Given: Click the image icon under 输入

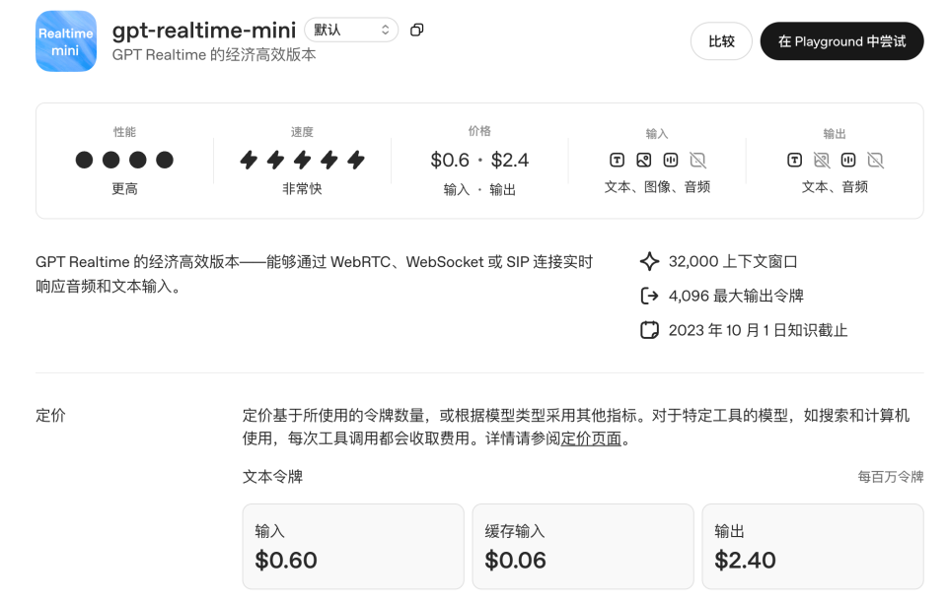Looking at the screenshot, I should pyautogui.click(x=643, y=160).
